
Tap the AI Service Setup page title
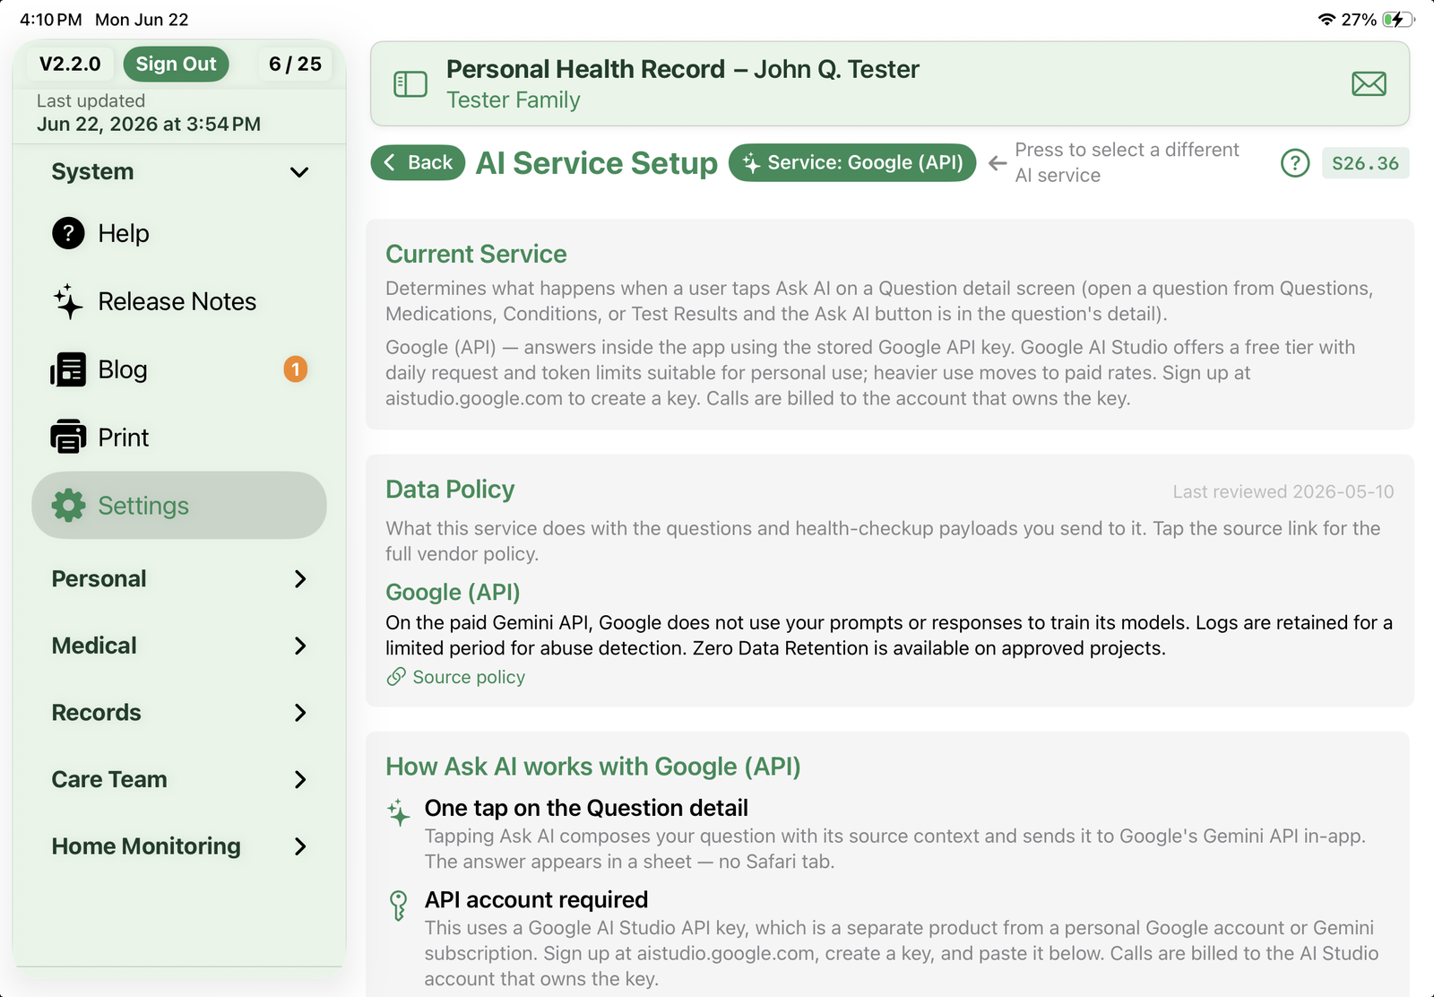coord(597,162)
